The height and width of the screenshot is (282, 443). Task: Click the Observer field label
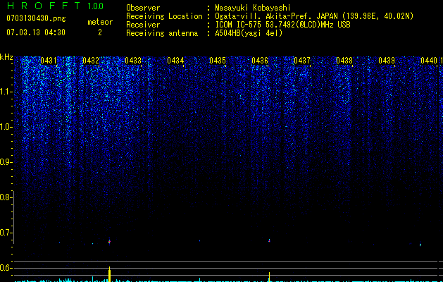click(143, 8)
